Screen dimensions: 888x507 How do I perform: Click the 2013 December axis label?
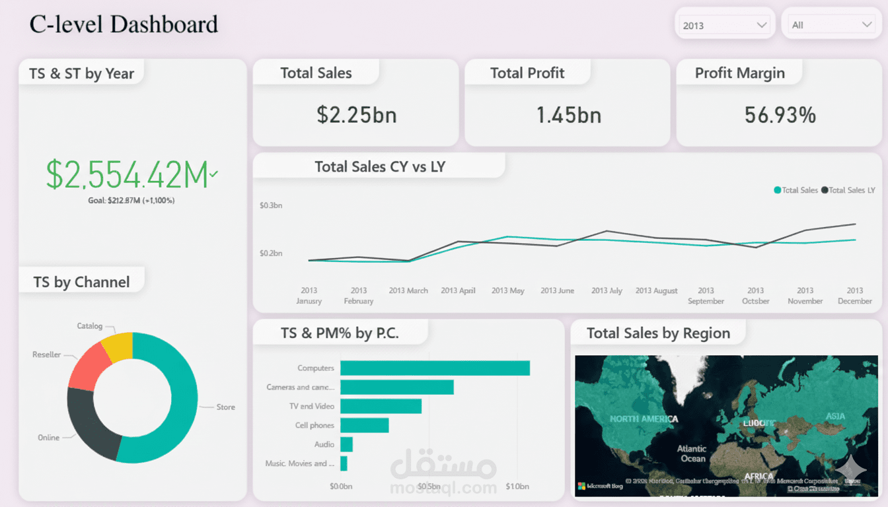point(855,296)
